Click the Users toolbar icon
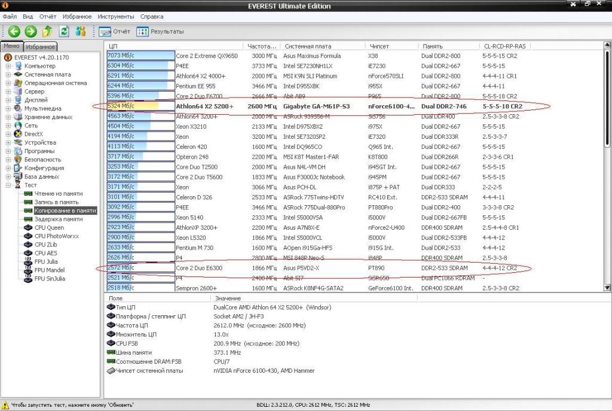The image size is (612, 411). point(81,31)
